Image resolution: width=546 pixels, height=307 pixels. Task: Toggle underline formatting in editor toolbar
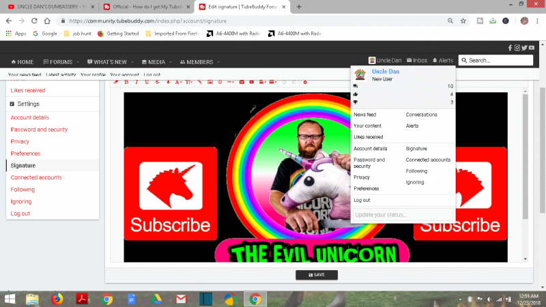coord(147,82)
